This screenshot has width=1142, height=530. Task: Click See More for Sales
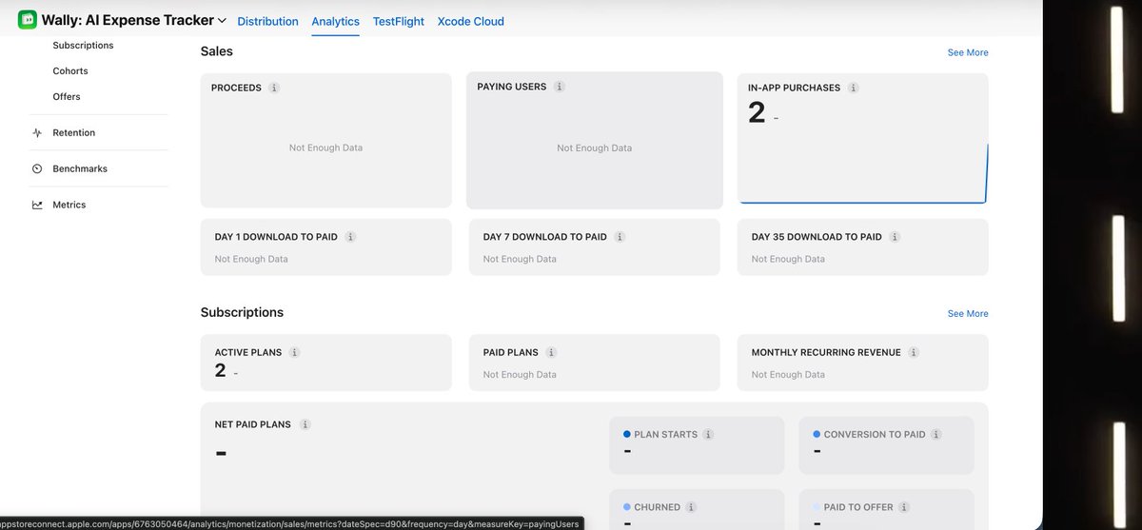(968, 52)
